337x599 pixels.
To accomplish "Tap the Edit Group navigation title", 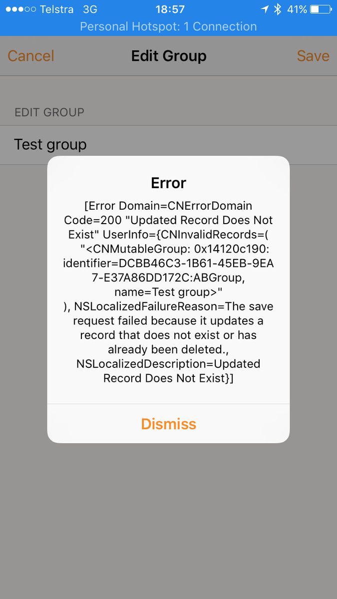I will 169,56.
